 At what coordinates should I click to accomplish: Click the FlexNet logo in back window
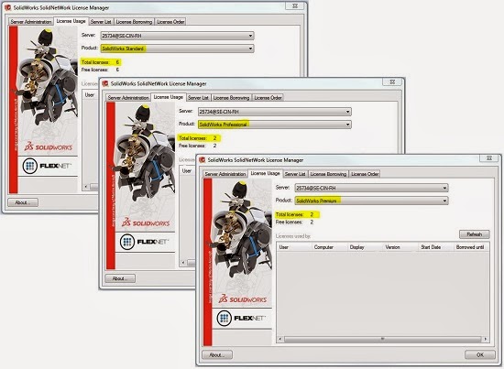pos(48,166)
